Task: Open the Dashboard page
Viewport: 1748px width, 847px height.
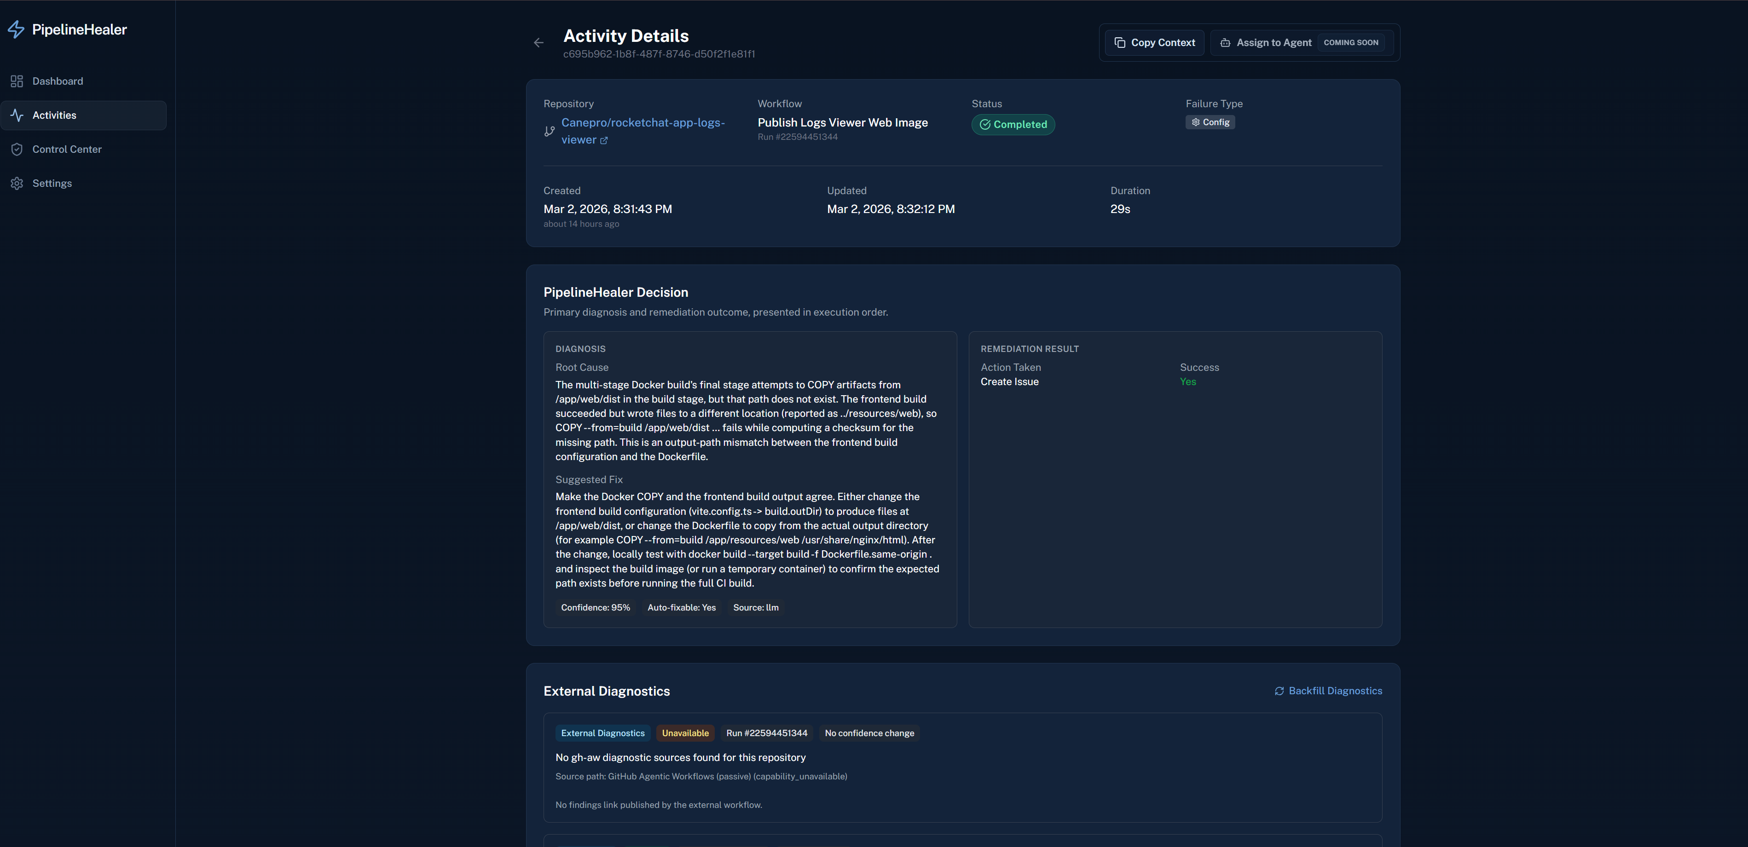Action: tap(83, 81)
